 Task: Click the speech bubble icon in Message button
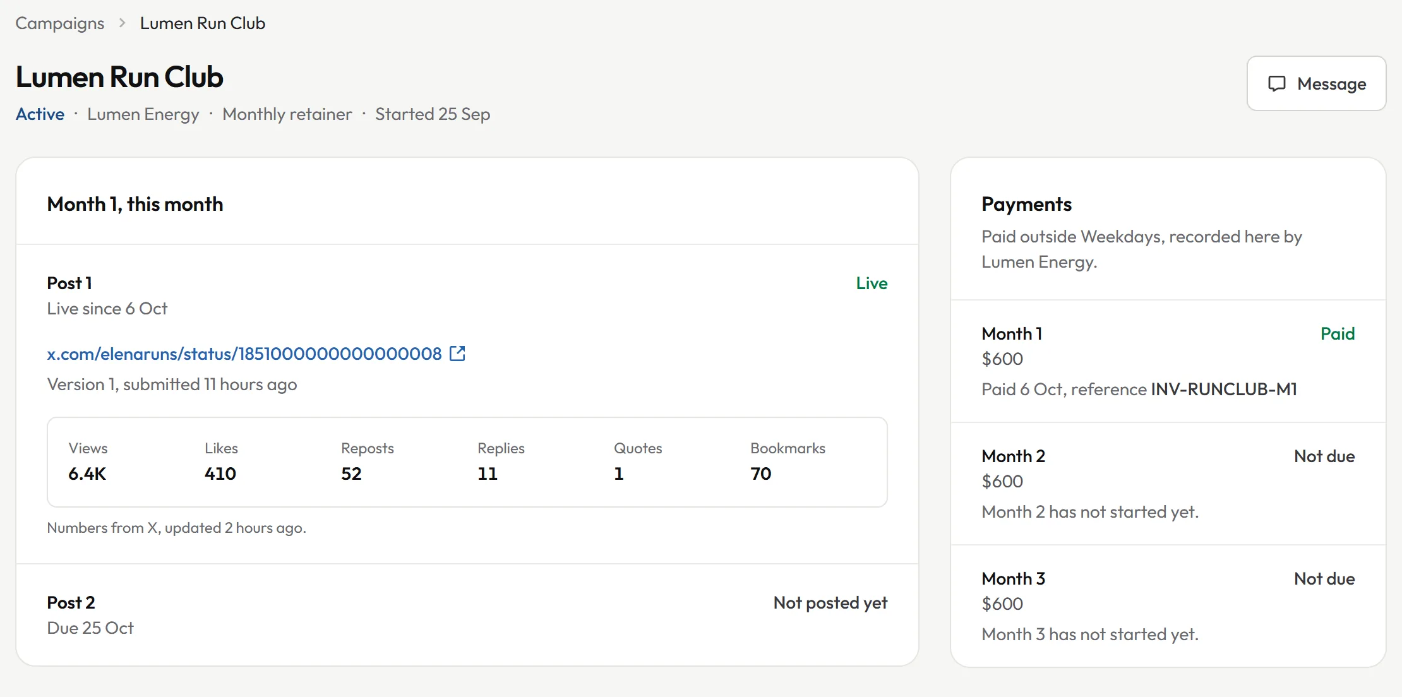coord(1277,83)
